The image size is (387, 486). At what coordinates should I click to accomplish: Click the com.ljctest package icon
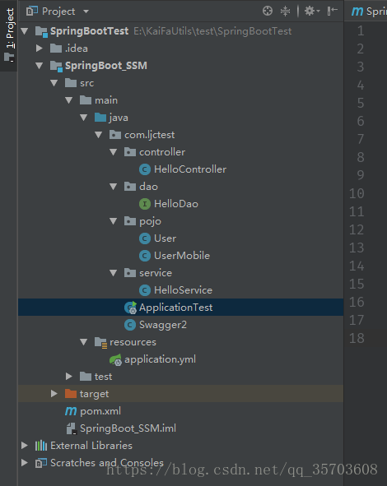[x=115, y=135]
